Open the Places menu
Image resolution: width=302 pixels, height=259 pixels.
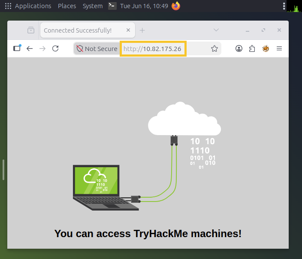click(x=67, y=6)
